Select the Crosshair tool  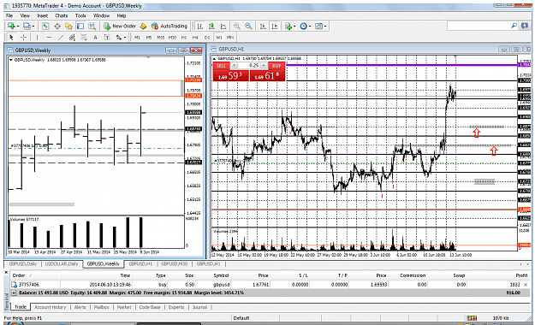pyautogui.click(x=23, y=37)
